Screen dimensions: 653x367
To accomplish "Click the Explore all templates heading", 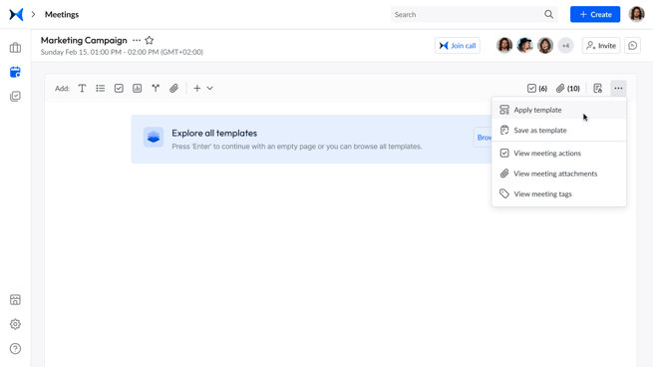I will click(214, 134).
